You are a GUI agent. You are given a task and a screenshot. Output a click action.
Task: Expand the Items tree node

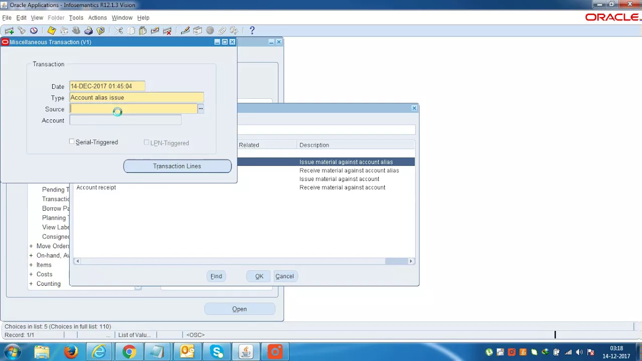(31, 265)
